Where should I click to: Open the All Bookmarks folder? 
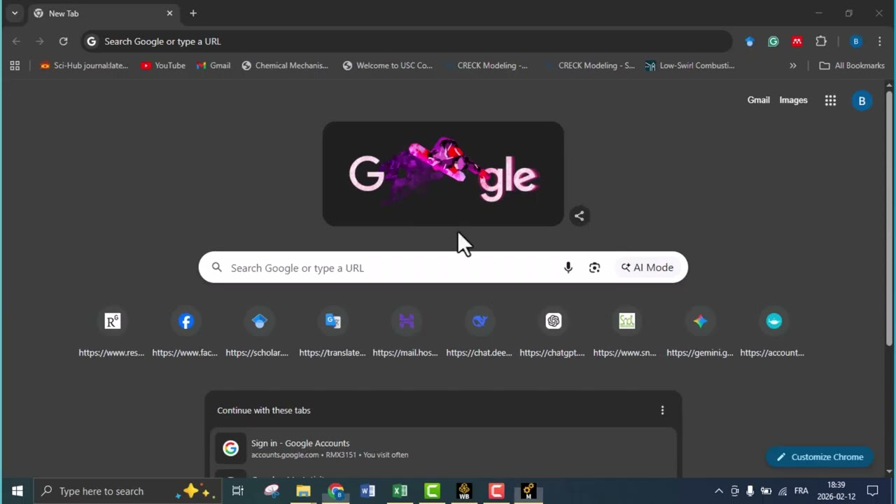pyautogui.click(x=852, y=65)
